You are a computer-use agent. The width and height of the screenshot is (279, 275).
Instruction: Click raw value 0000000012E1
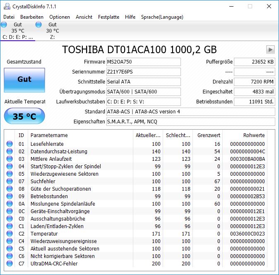click(247, 211)
